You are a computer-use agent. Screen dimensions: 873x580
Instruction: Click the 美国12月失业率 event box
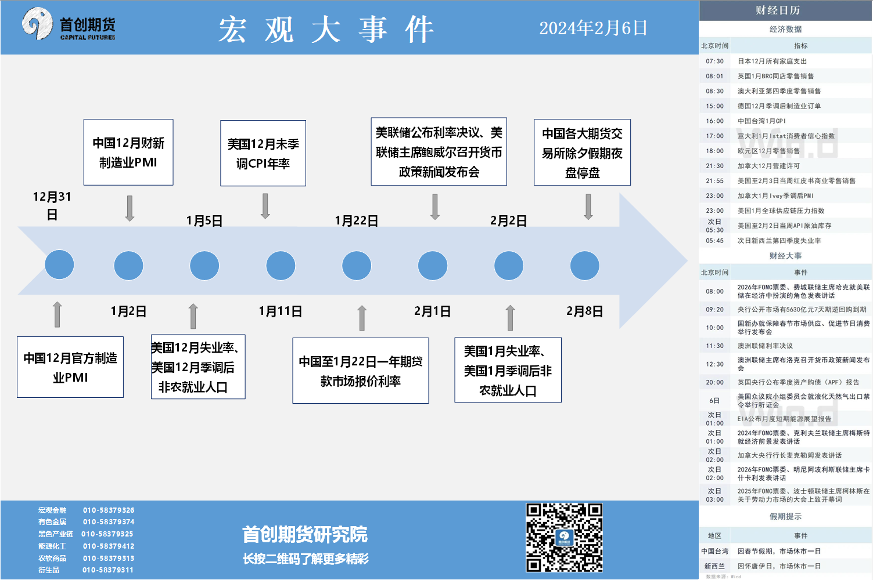[x=198, y=367]
